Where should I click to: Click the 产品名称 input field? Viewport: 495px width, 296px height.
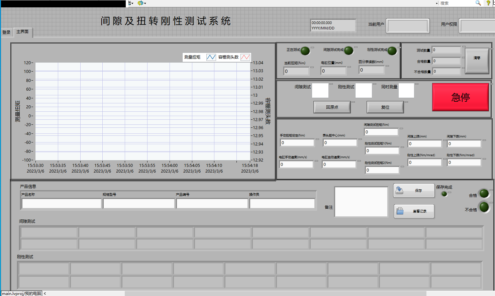pyautogui.click(x=62, y=203)
